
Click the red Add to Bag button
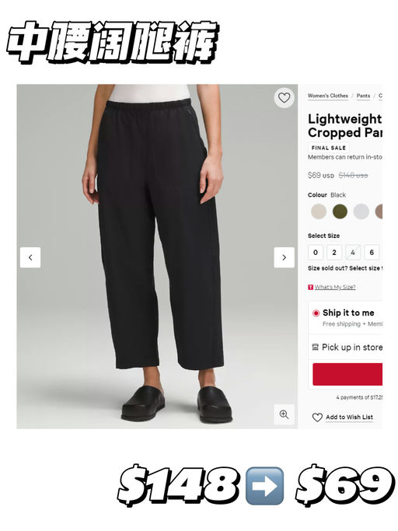pos(347,374)
